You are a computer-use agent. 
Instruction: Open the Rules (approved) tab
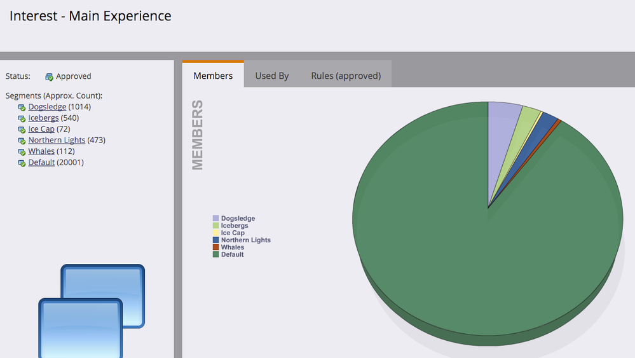point(346,76)
